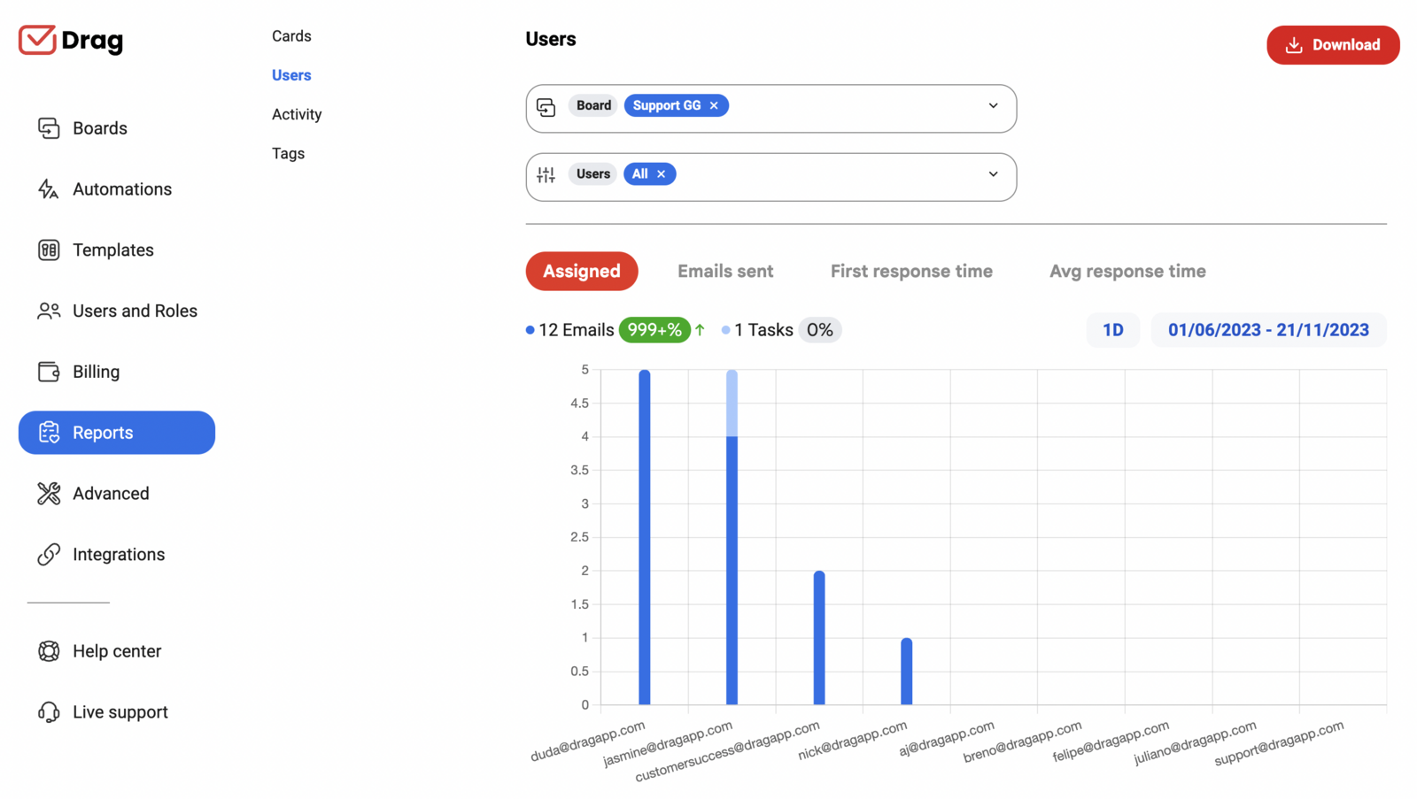Click the 0% tasks badge

[820, 330]
